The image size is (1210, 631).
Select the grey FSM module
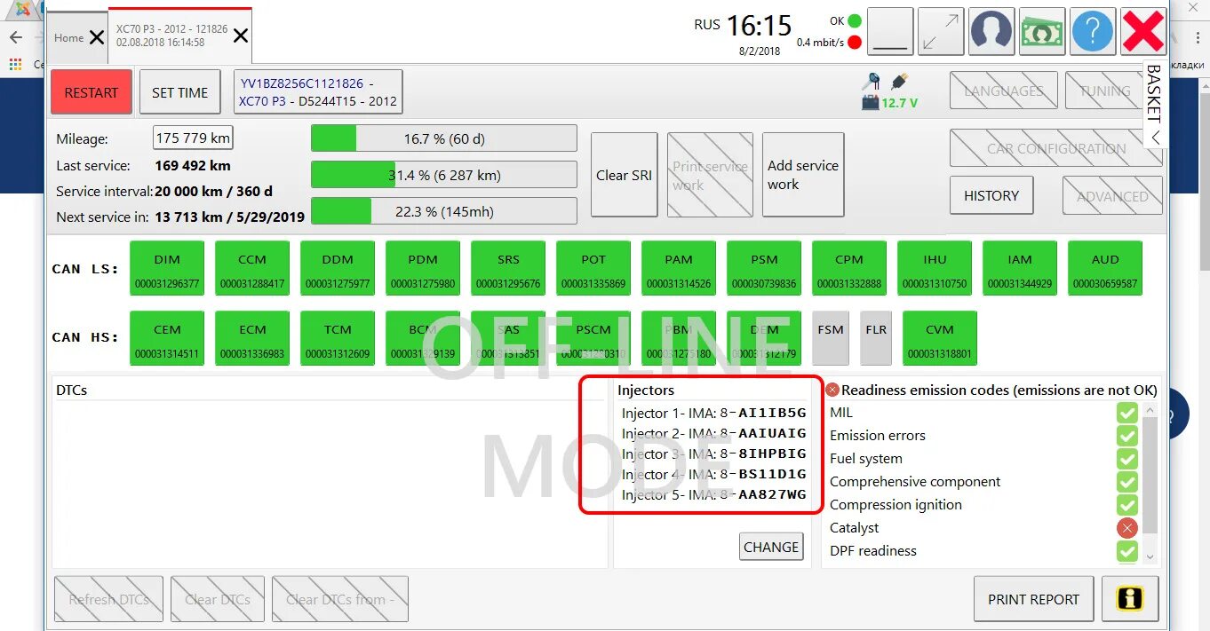pyautogui.click(x=831, y=338)
